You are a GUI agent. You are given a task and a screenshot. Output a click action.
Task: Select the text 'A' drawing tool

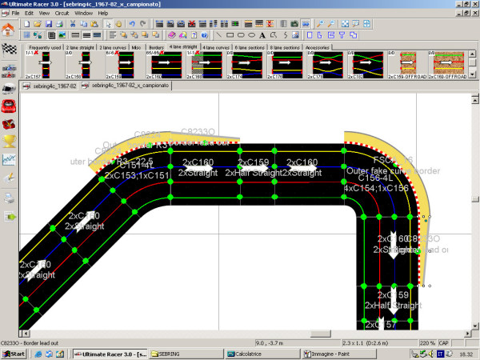[262, 35]
